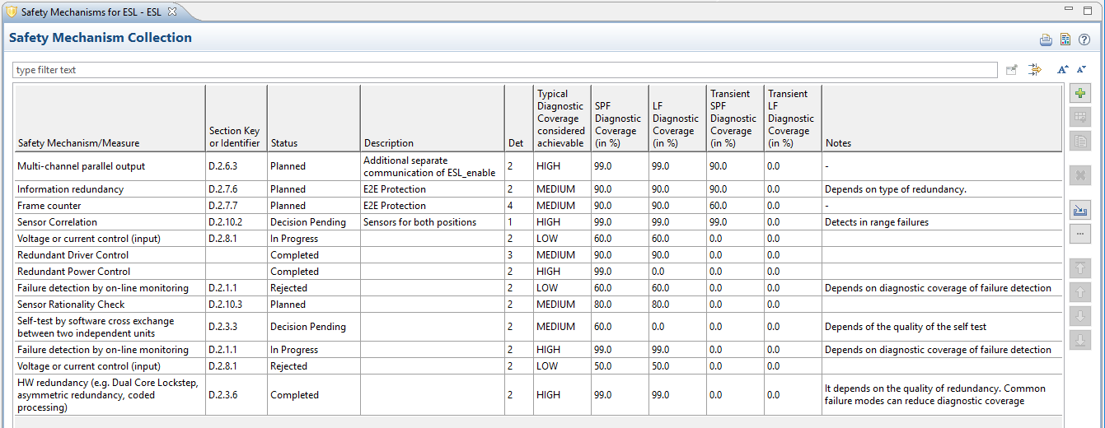1105x428 pixels.
Task: Increase font size with larger A icon
Action: tap(1063, 70)
